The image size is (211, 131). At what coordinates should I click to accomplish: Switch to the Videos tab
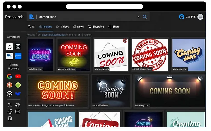[x=63, y=27]
